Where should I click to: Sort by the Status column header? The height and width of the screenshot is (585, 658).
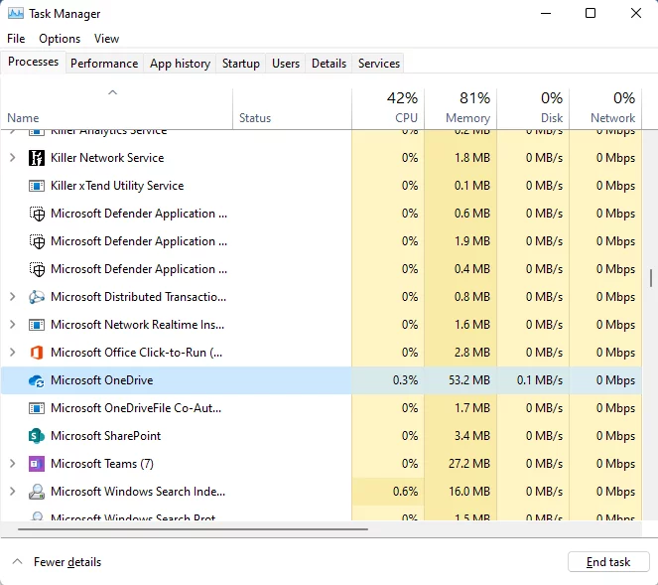[292, 109]
